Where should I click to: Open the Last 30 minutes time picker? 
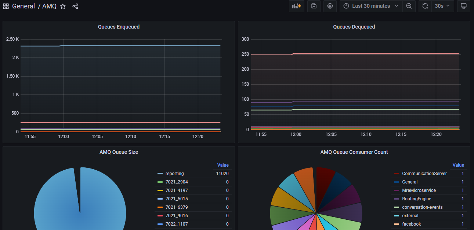point(371,6)
